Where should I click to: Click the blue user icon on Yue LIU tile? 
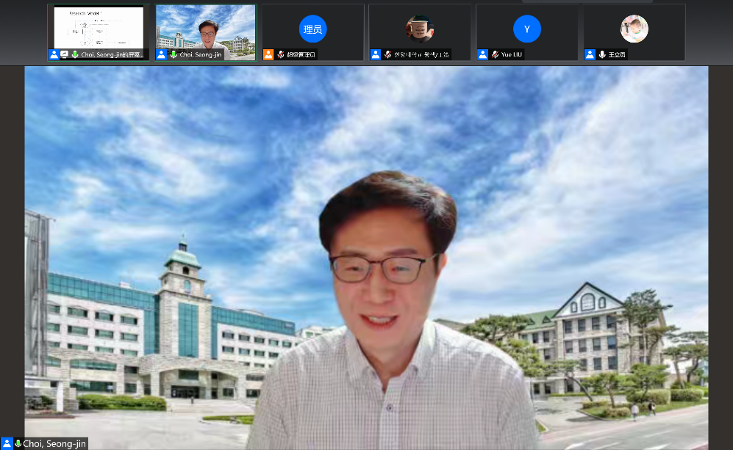click(483, 55)
